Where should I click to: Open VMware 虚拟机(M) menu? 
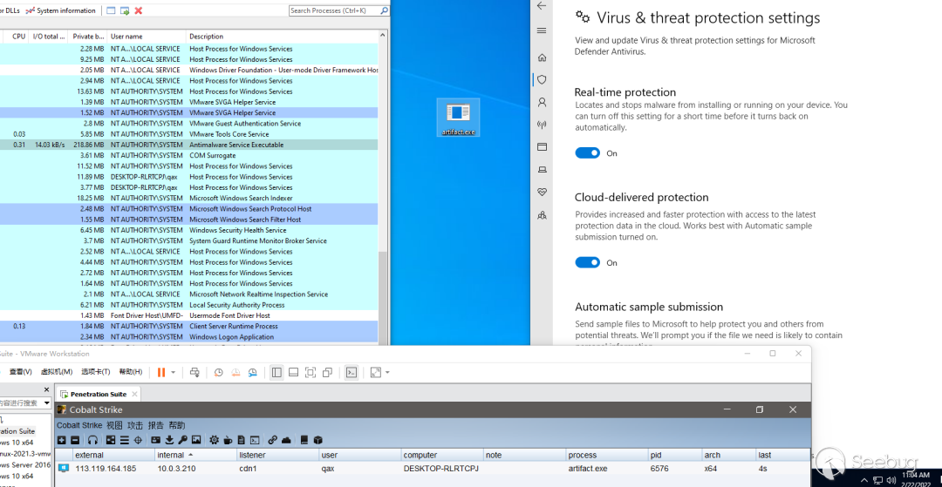click(57, 372)
